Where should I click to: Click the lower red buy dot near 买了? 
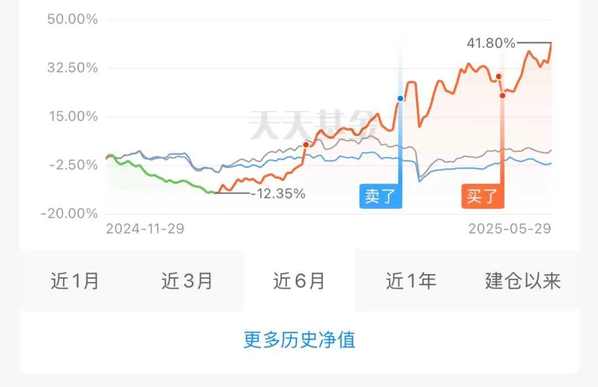coord(503,95)
